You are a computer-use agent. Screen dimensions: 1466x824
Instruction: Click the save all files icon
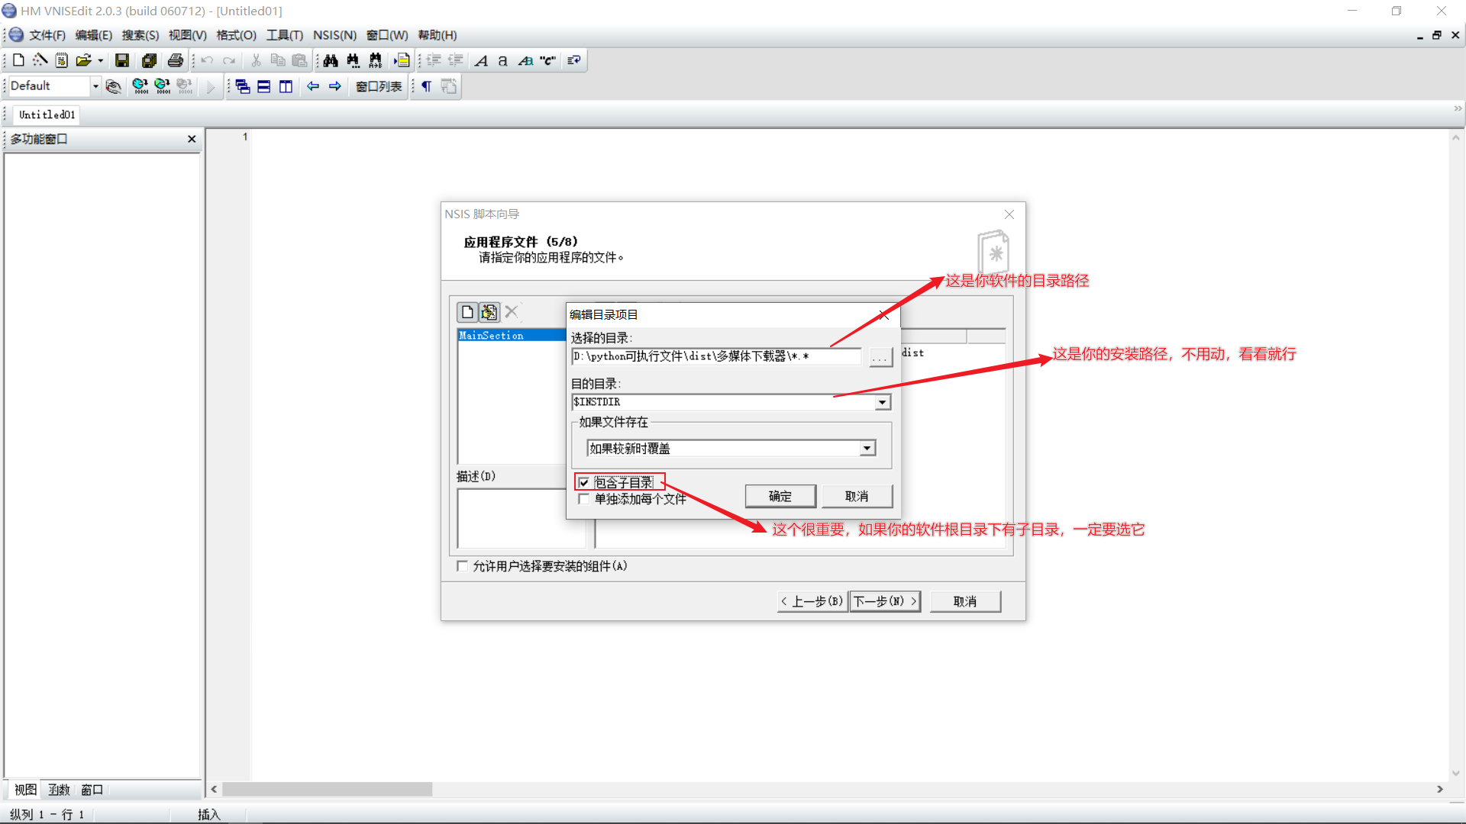(149, 60)
